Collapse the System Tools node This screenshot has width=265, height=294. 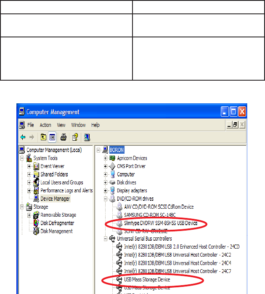tap(22, 158)
